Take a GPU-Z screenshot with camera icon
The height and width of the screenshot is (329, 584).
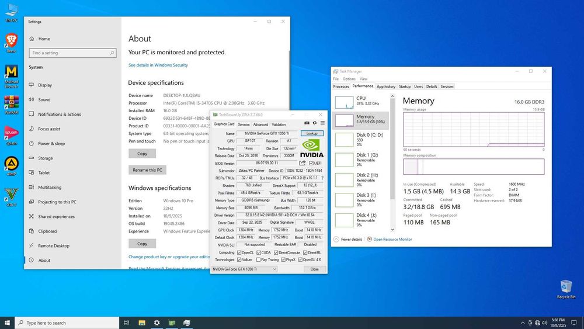coord(307,123)
